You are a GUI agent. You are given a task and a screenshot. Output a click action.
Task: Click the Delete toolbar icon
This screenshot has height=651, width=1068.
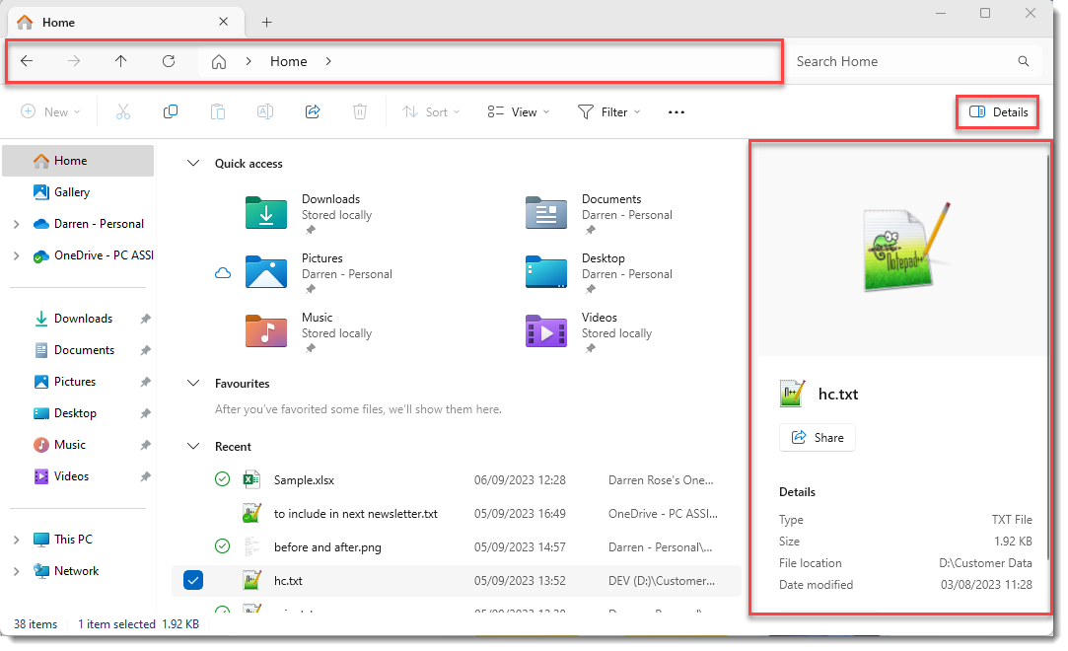pyautogui.click(x=360, y=111)
